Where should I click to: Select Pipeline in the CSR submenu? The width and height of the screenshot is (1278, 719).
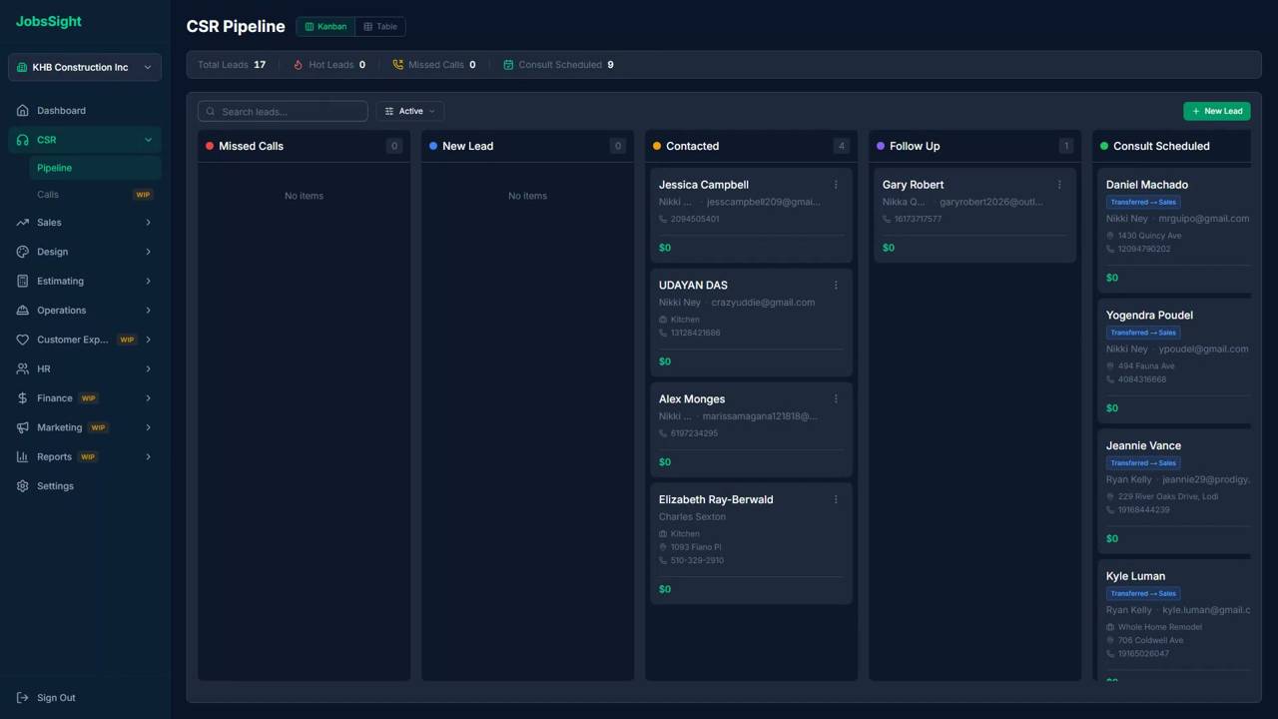click(95, 168)
